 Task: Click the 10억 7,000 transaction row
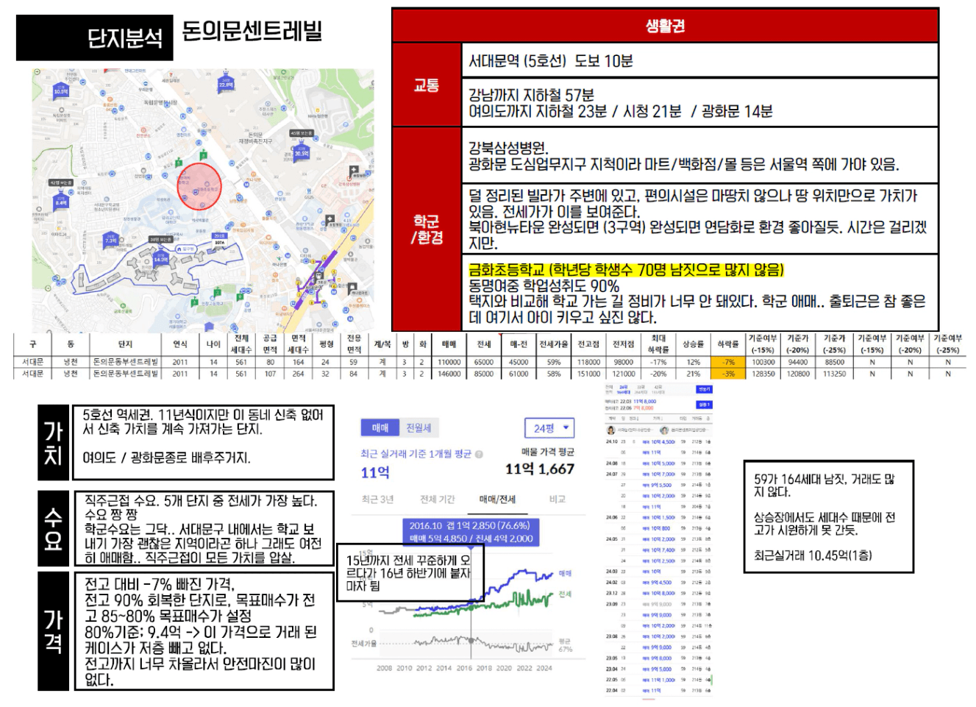coord(658,475)
